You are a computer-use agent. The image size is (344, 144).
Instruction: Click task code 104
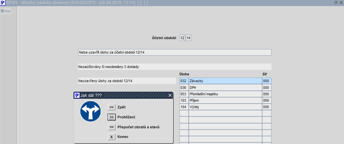pyautogui.click(x=184, y=107)
